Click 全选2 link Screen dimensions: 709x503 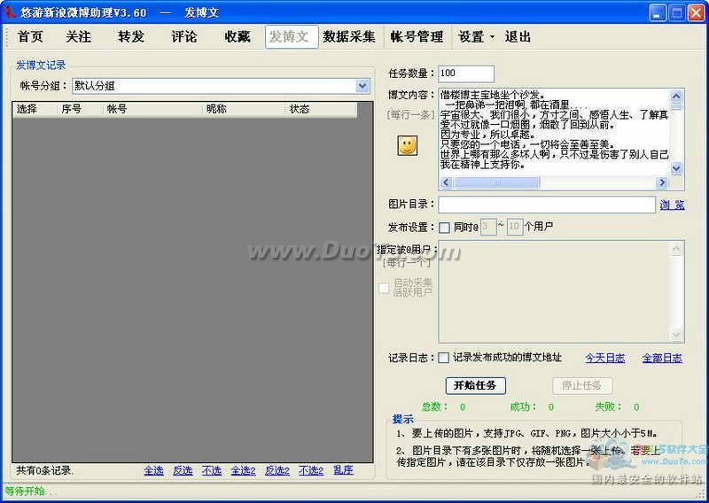tap(243, 470)
